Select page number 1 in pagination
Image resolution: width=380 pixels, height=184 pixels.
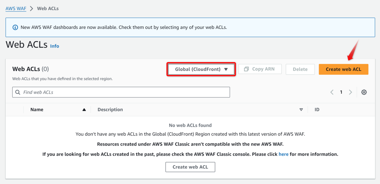[x=341, y=92]
